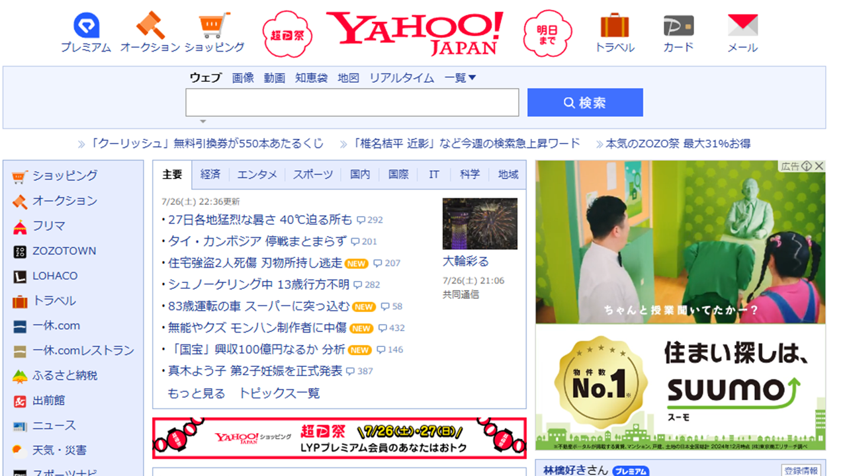
Task: Click the トピックス一覧 link
Action: (279, 393)
